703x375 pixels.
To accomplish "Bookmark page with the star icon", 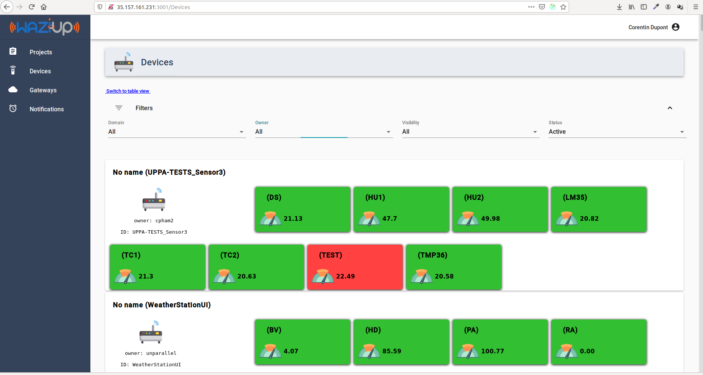I will pyautogui.click(x=563, y=7).
